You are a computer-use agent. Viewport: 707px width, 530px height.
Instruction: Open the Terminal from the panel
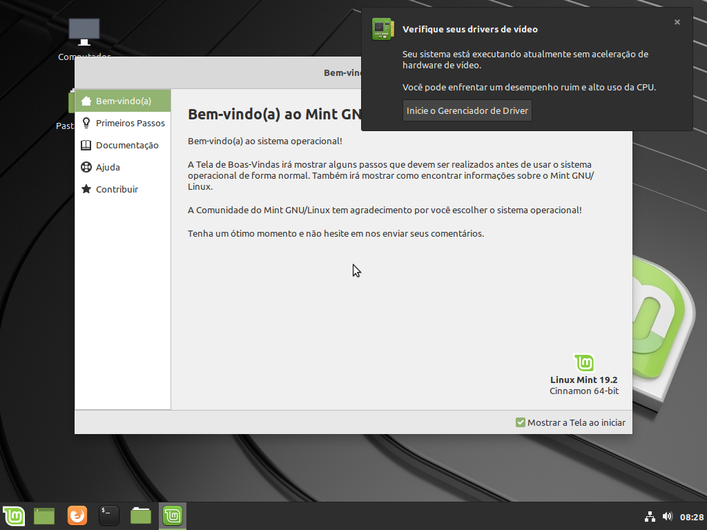click(x=108, y=516)
